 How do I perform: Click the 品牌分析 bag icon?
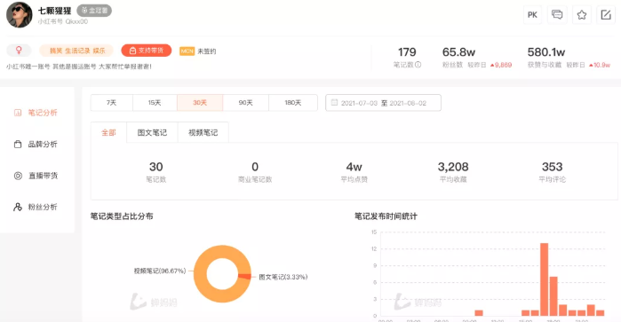18,144
